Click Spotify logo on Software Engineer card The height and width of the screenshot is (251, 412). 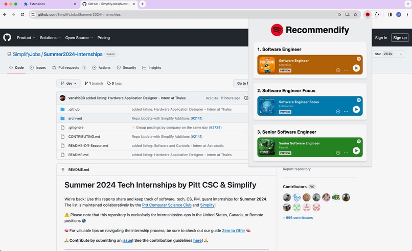coord(359,59)
